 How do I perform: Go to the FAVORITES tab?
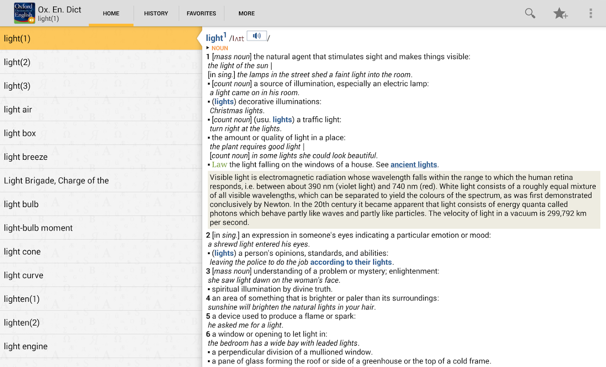[x=201, y=13]
